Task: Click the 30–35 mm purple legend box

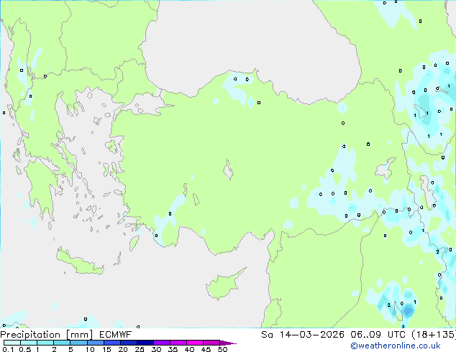Action: (x=162, y=343)
